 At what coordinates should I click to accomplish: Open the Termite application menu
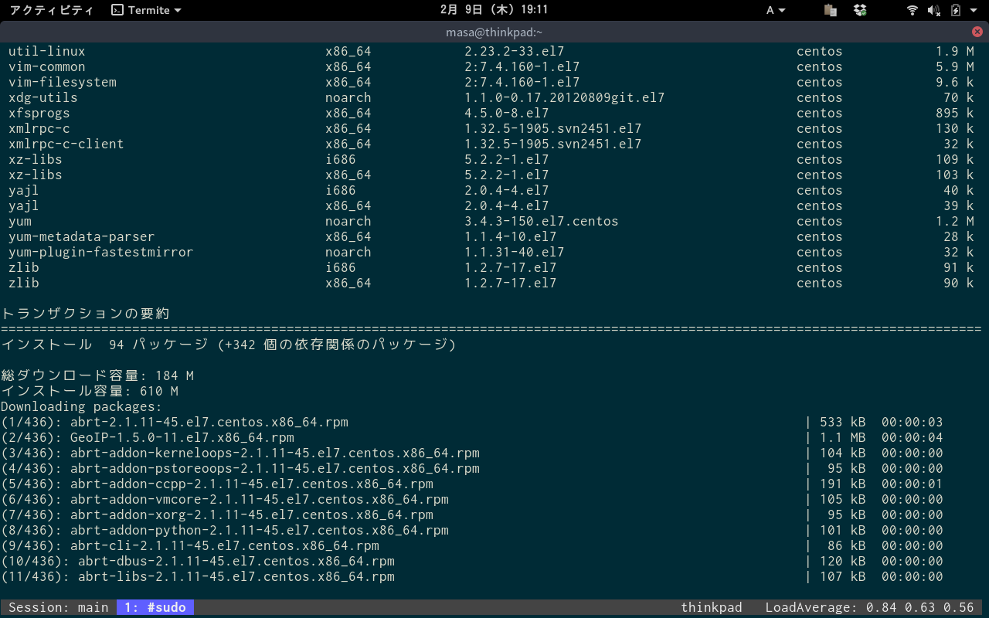[x=147, y=10]
